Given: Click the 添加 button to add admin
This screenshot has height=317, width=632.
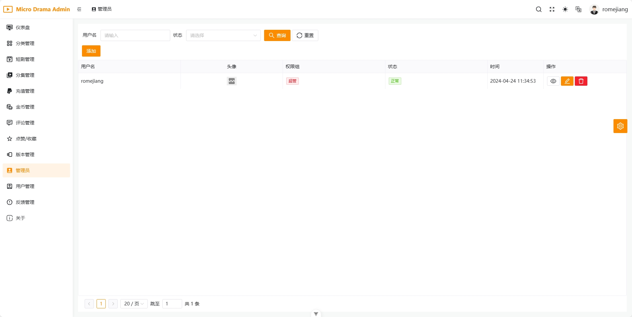Looking at the screenshot, I should [91, 51].
